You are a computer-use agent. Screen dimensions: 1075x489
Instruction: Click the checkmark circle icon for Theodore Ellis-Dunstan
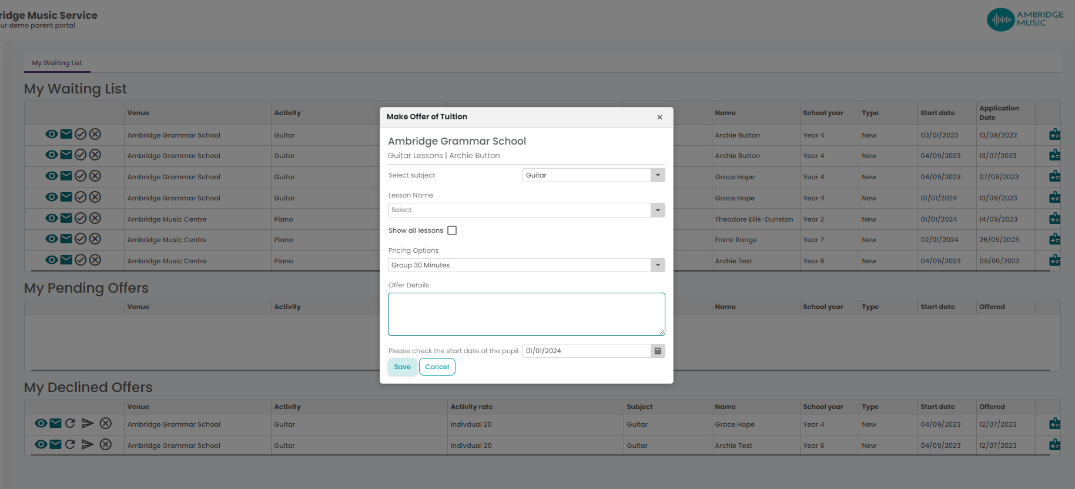click(x=81, y=218)
